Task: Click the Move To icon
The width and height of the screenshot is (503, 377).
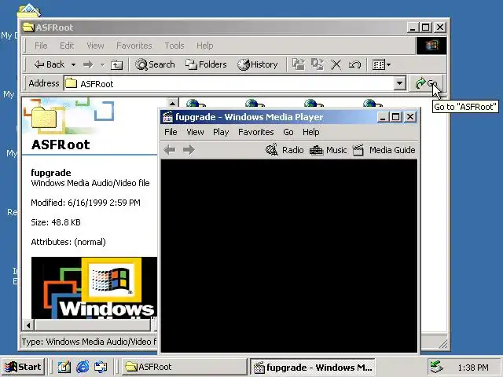Action: point(299,64)
